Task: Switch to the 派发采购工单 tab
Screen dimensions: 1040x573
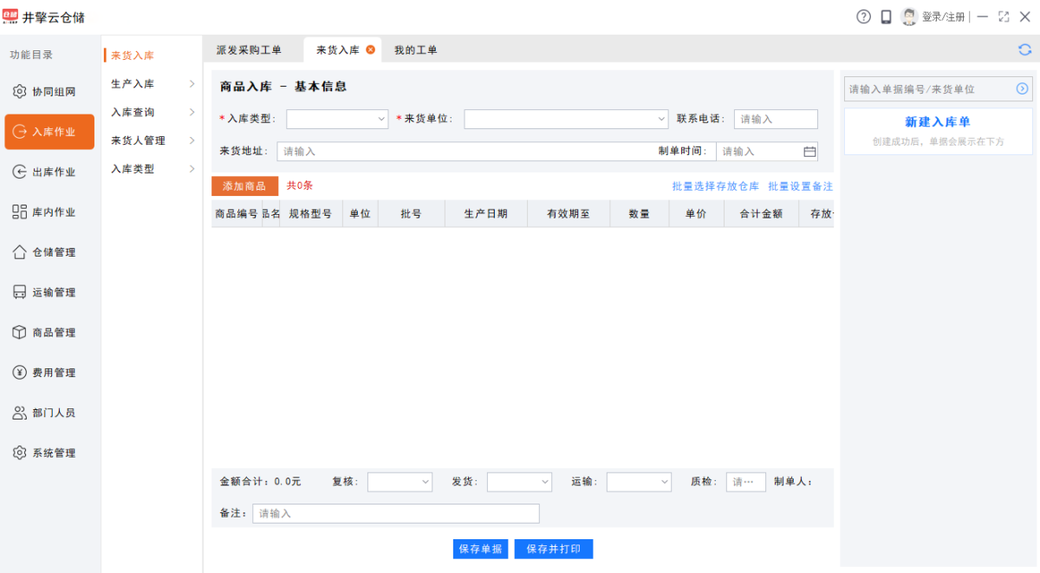Action: tap(249, 50)
